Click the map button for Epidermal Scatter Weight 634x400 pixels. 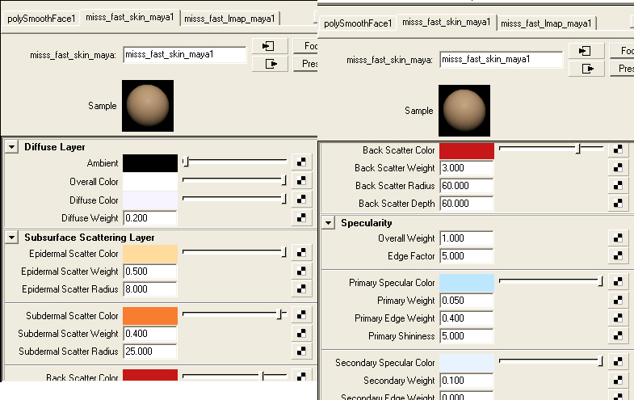(x=301, y=272)
